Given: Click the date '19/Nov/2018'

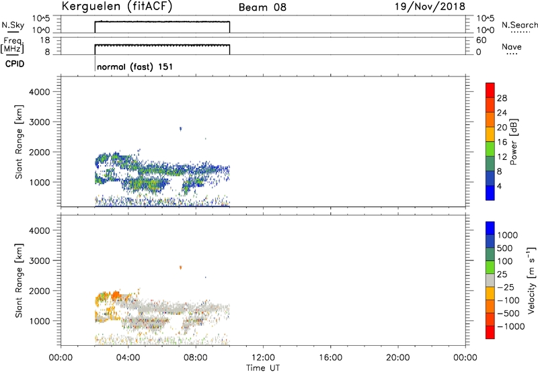Looking at the screenshot, I should [430, 7].
